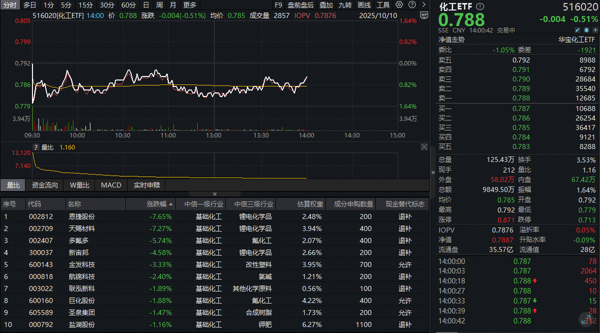Open the settings gear in the top toolbar
The height and width of the screenshot is (333, 600).
[x=398, y=4]
